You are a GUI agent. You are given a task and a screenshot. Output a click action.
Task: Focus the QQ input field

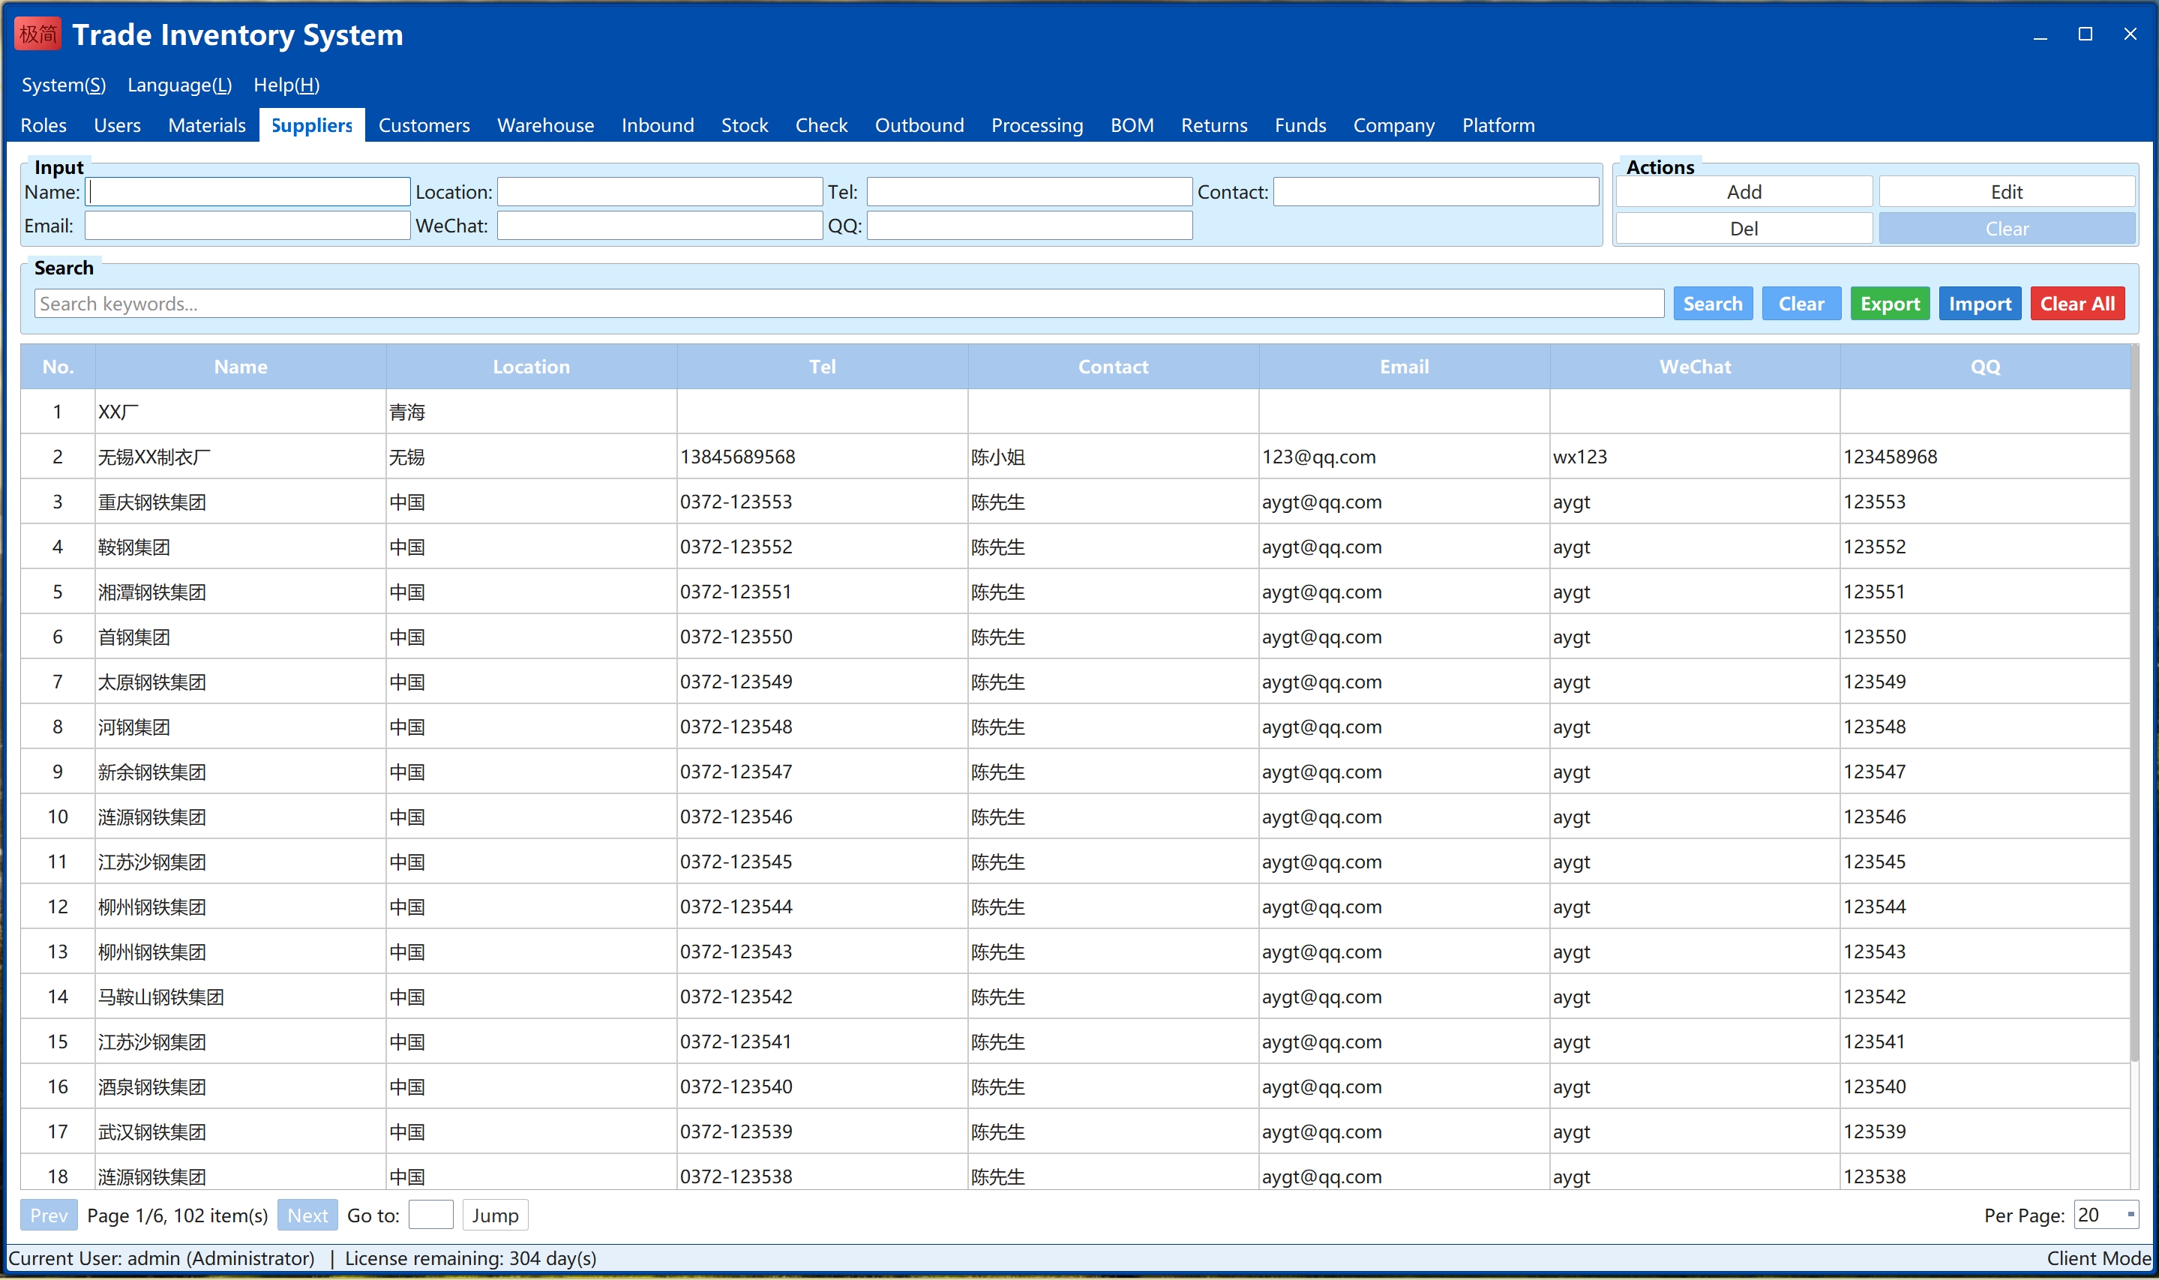pyautogui.click(x=1029, y=225)
